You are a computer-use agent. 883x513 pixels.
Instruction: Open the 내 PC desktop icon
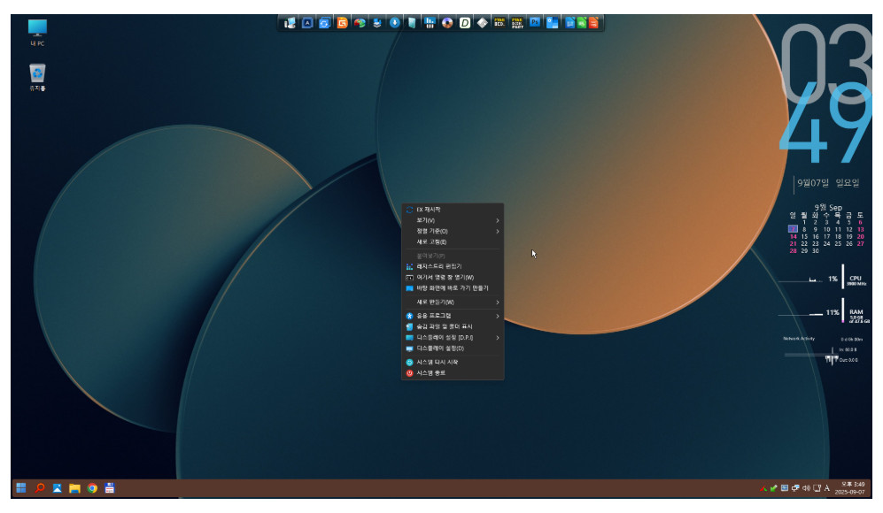(x=37, y=32)
